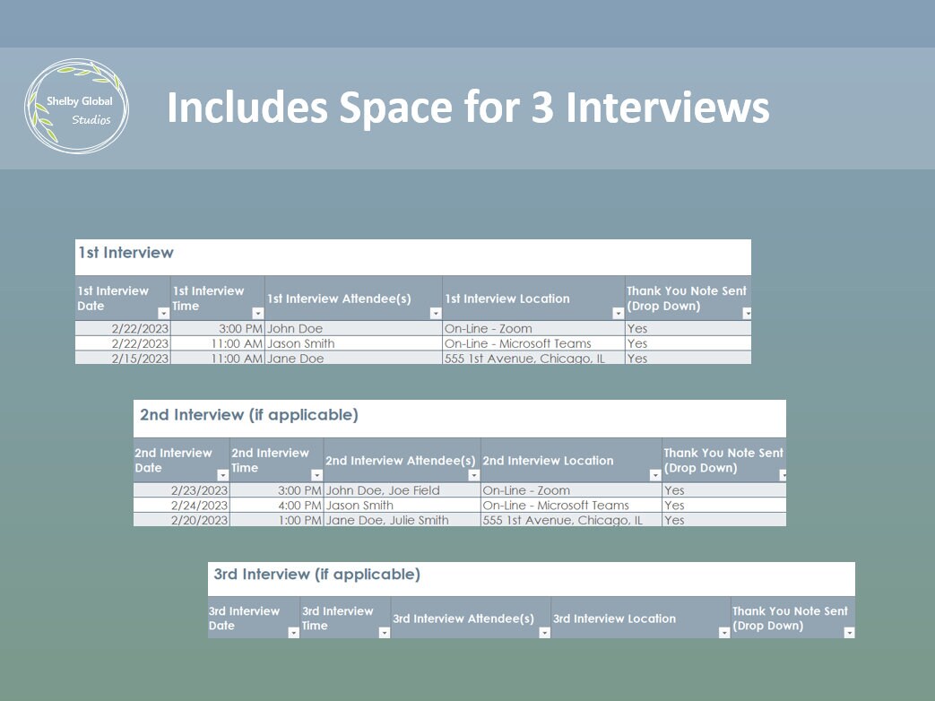
Task: Open the 1st Interview Date filter dropdown
Action: tap(163, 313)
